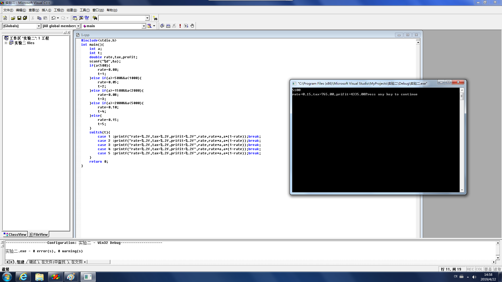Click the Save All icon
Screen dimensions: 502x282
coord(25,18)
